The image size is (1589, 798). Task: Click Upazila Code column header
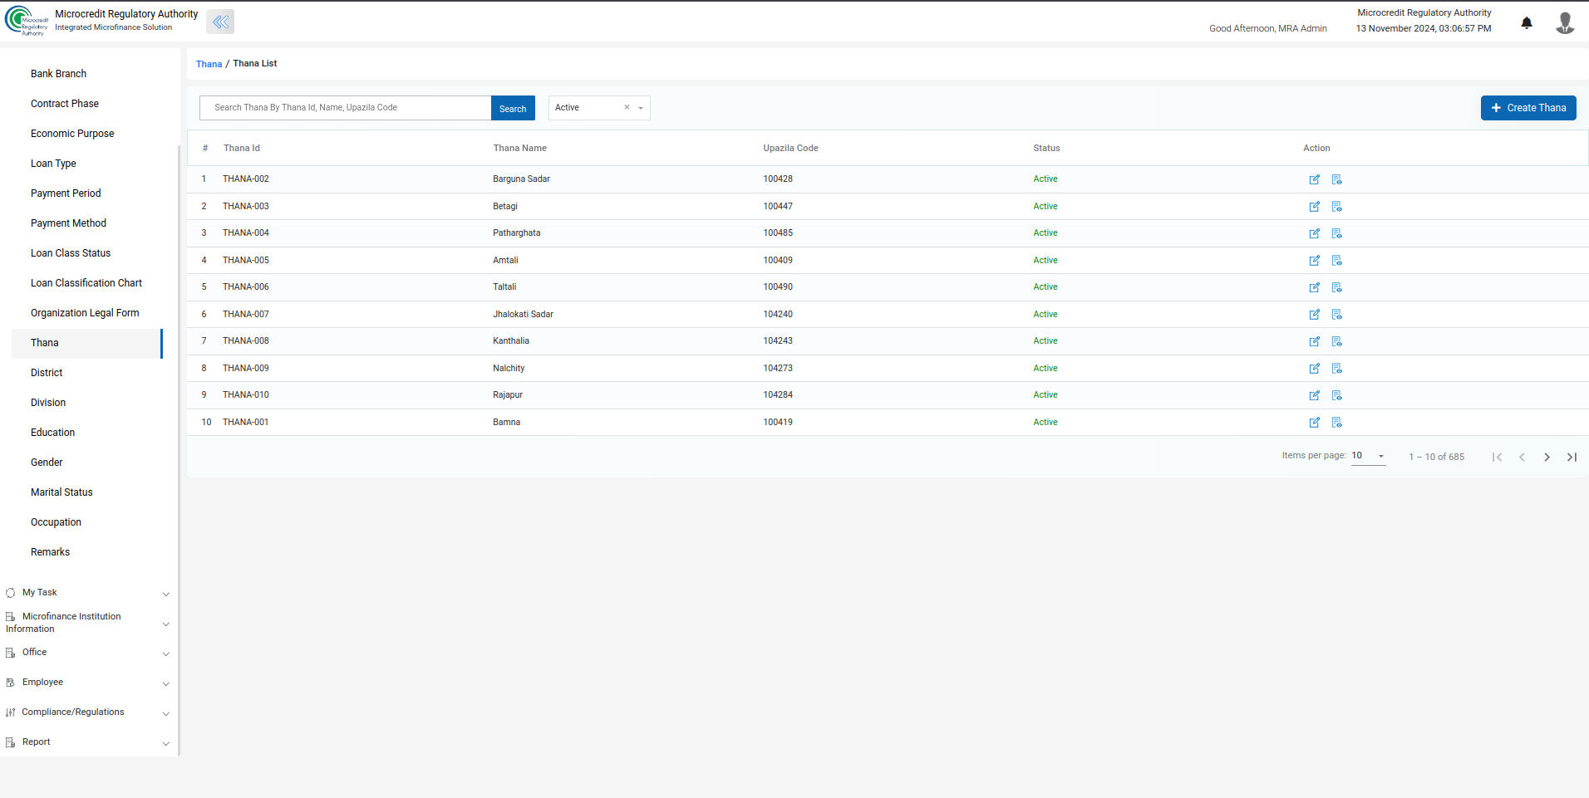(x=790, y=148)
